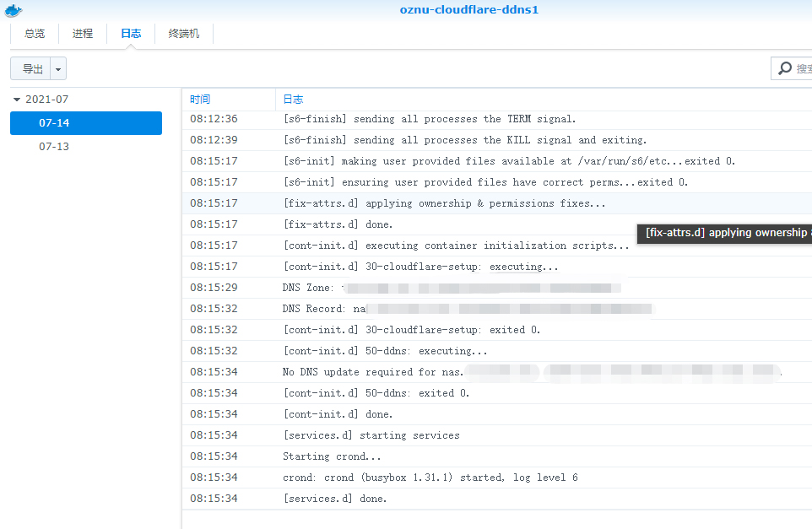Select the KILL signal log row
Screen dimensions: 812x529
click(497, 140)
